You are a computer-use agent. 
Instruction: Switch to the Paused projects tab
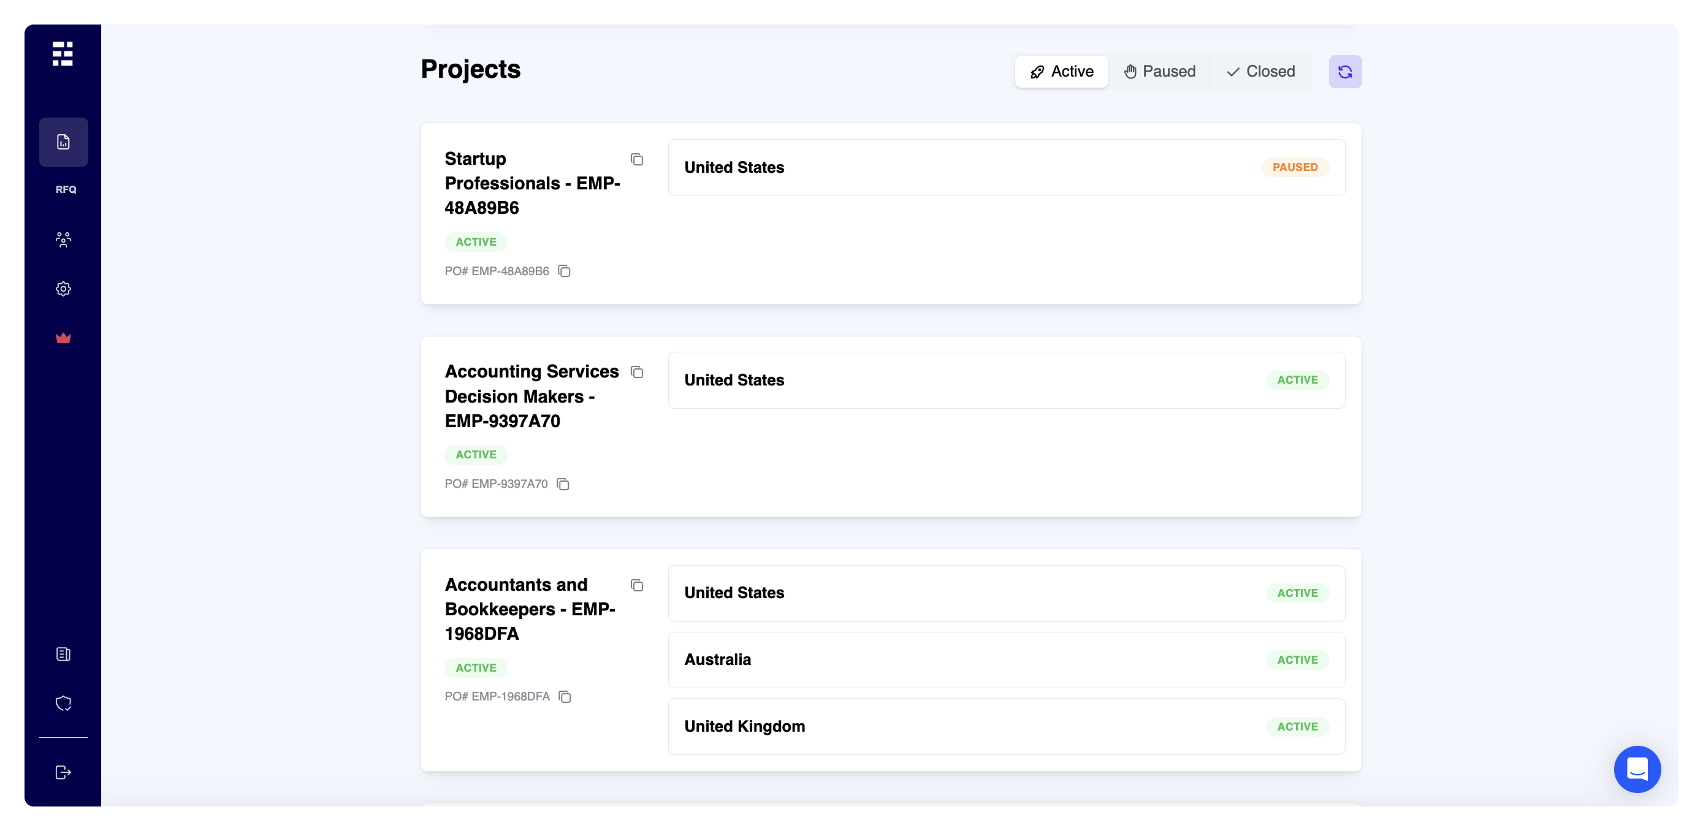(x=1160, y=72)
